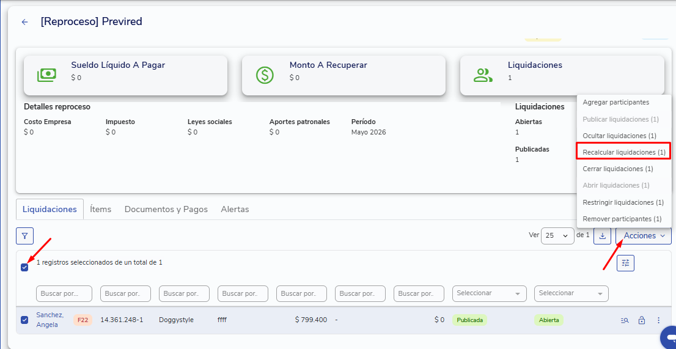
Task: Click the $ 799.400 amount cell
Action: [x=311, y=320]
